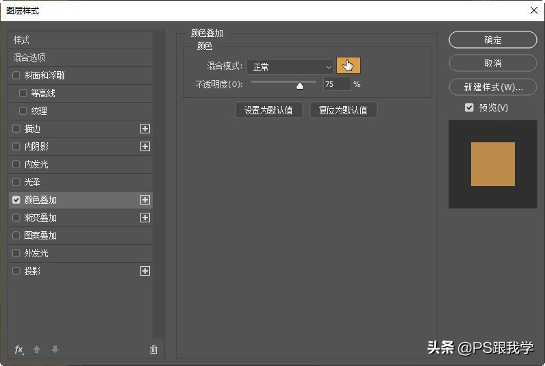The width and height of the screenshot is (545, 366).
Task: Open the 混合模式 blend mode dropdown
Action: click(x=290, y=66)
